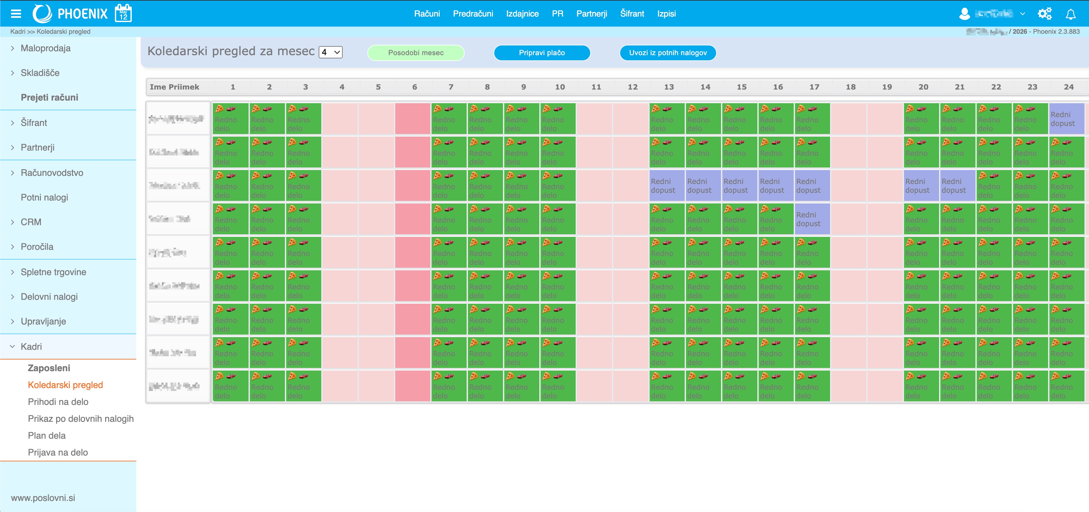This screenshot has width=1089, height=512.
Task: Click the Phoenix logo
Action: coord(70,14)
